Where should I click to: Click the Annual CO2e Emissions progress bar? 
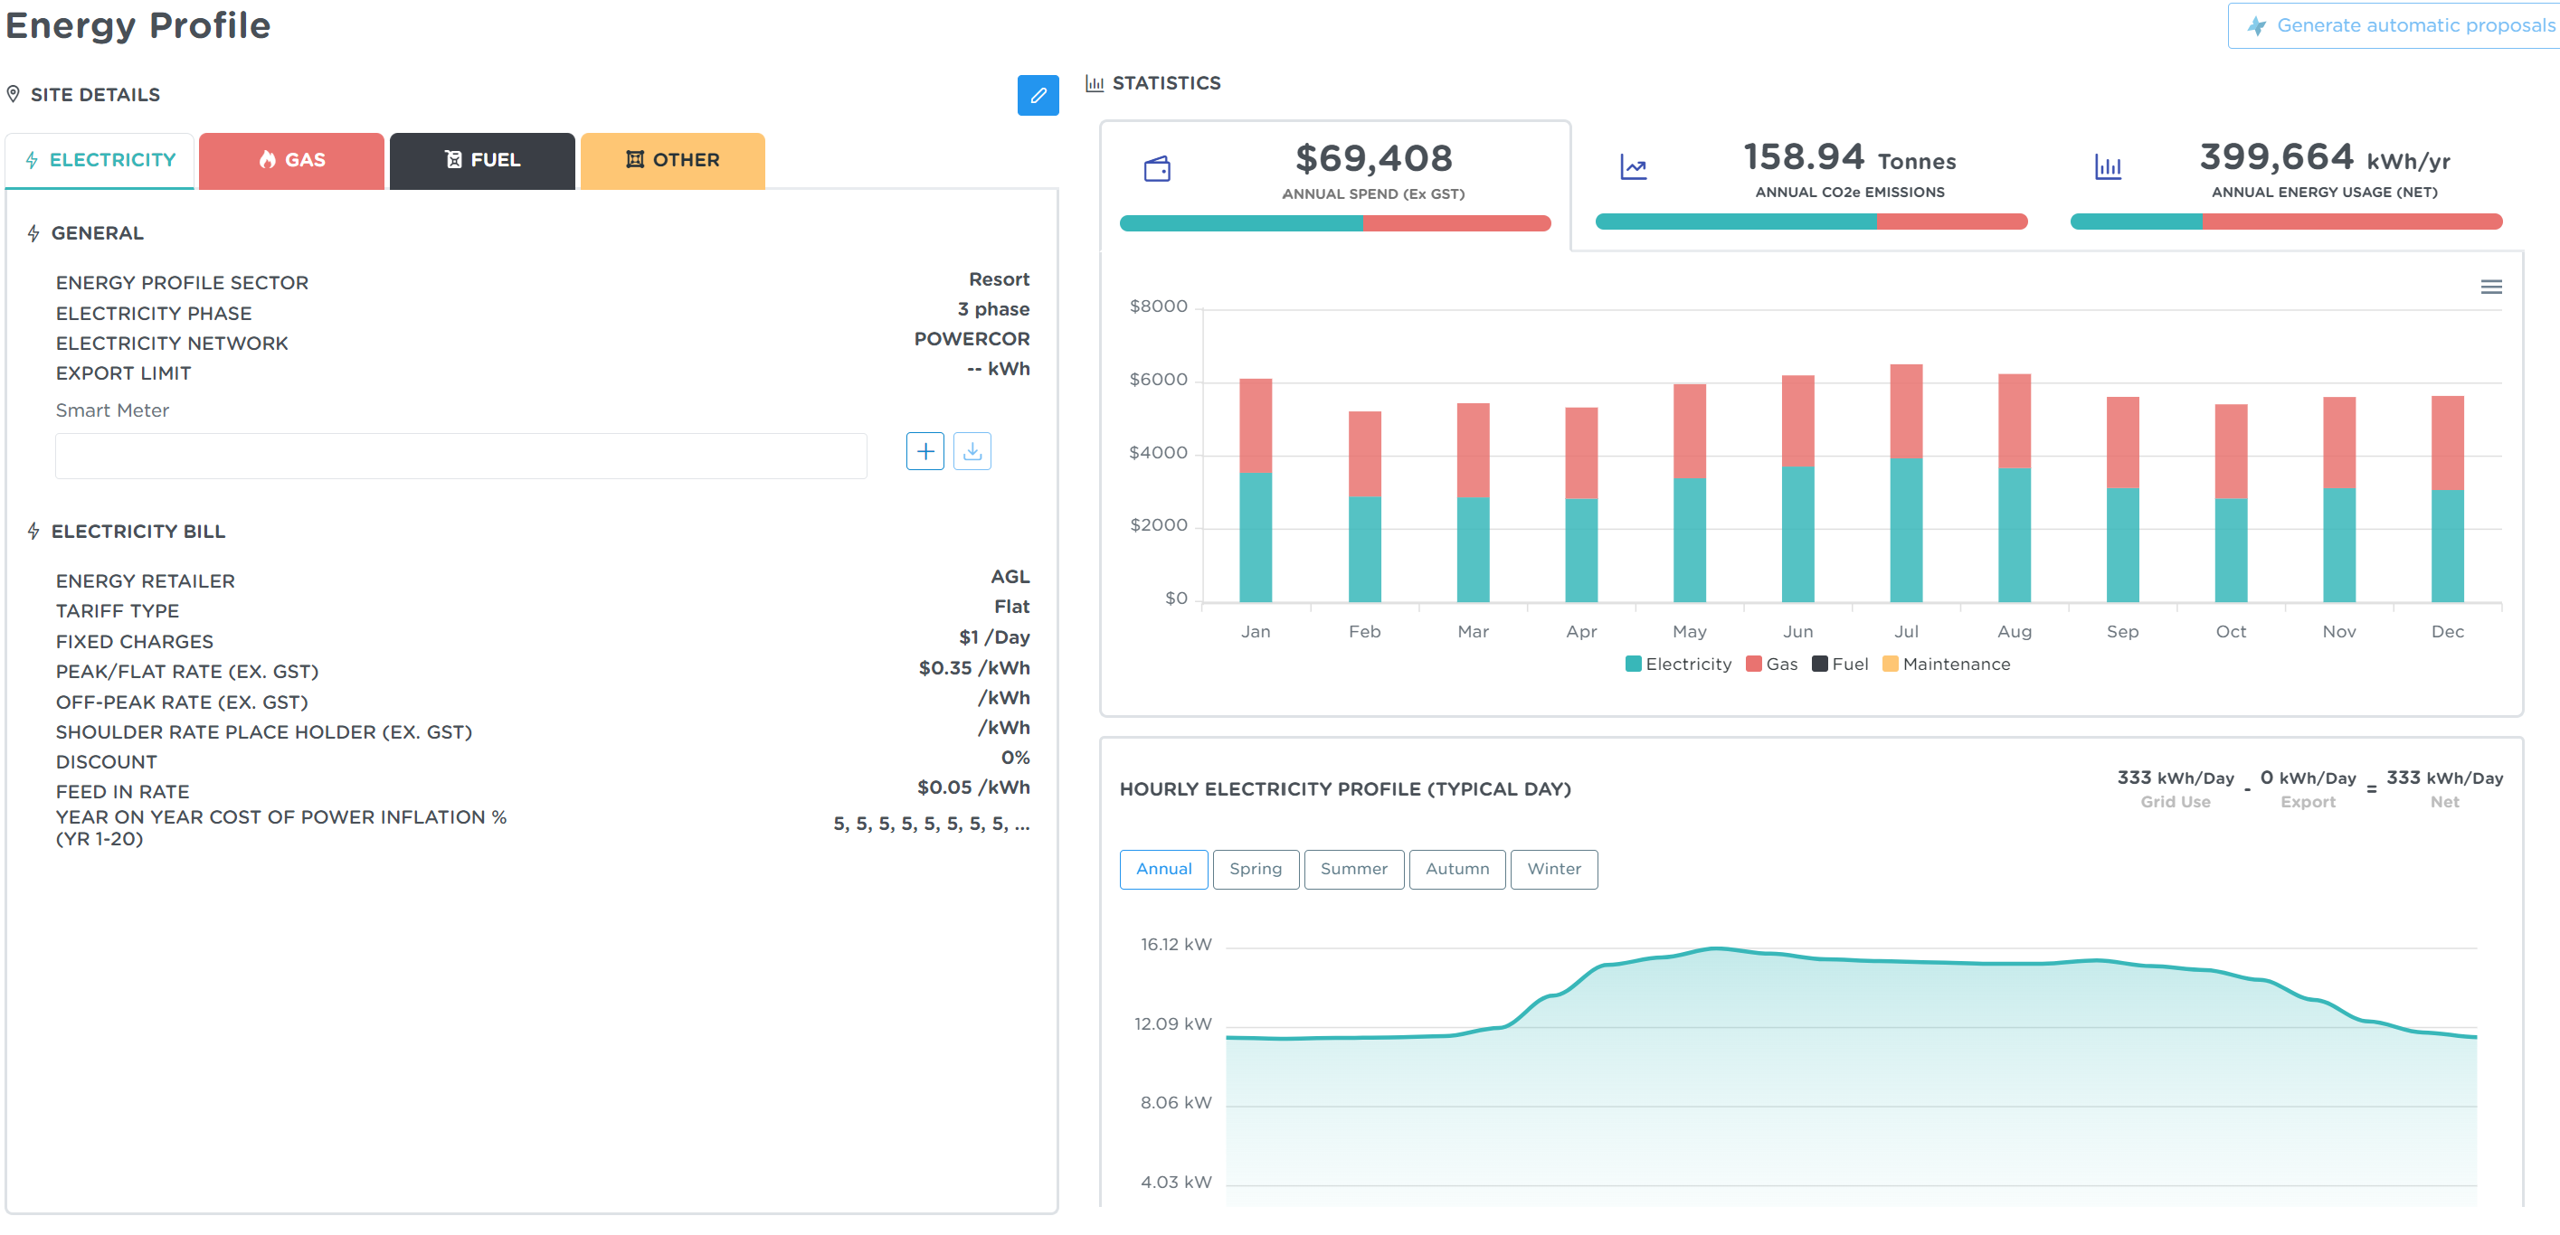click(x=1810, y=222)
